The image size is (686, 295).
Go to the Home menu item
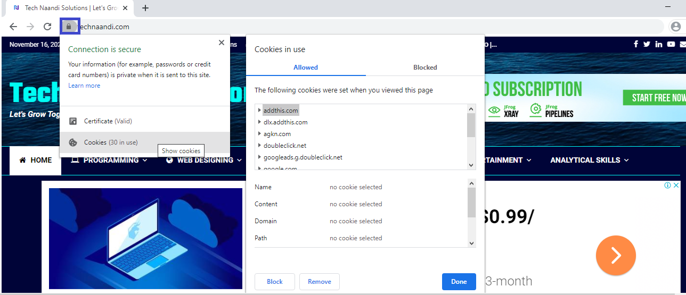(36, 160)
